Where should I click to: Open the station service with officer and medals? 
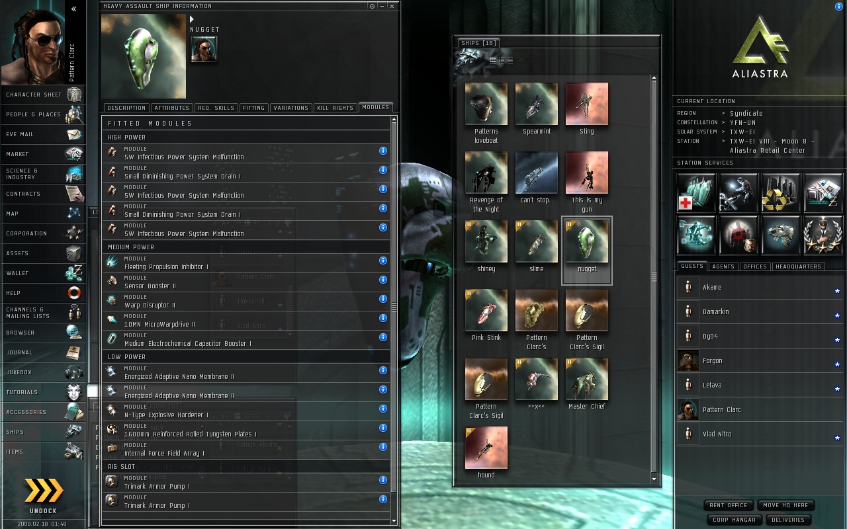[823, 235]
